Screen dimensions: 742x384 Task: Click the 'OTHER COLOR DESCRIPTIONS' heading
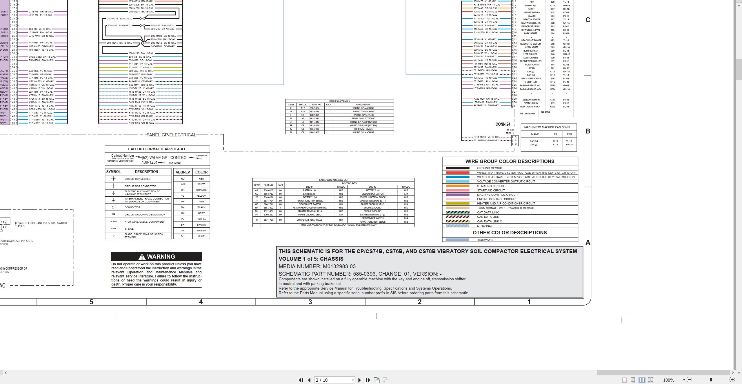(510, 233)
